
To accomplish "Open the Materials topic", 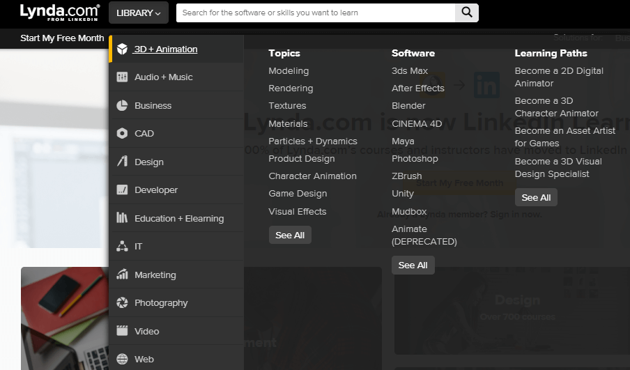I will [x=288, y=124].
